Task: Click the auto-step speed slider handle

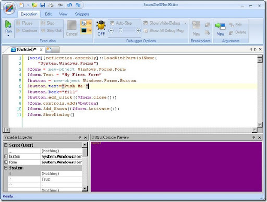Action: (x=120, y=31)
